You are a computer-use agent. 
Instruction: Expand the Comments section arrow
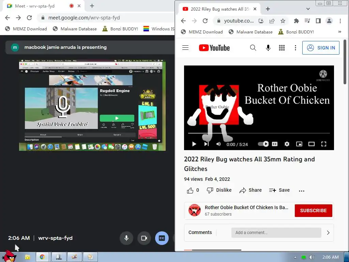click(x=328, y=233)
